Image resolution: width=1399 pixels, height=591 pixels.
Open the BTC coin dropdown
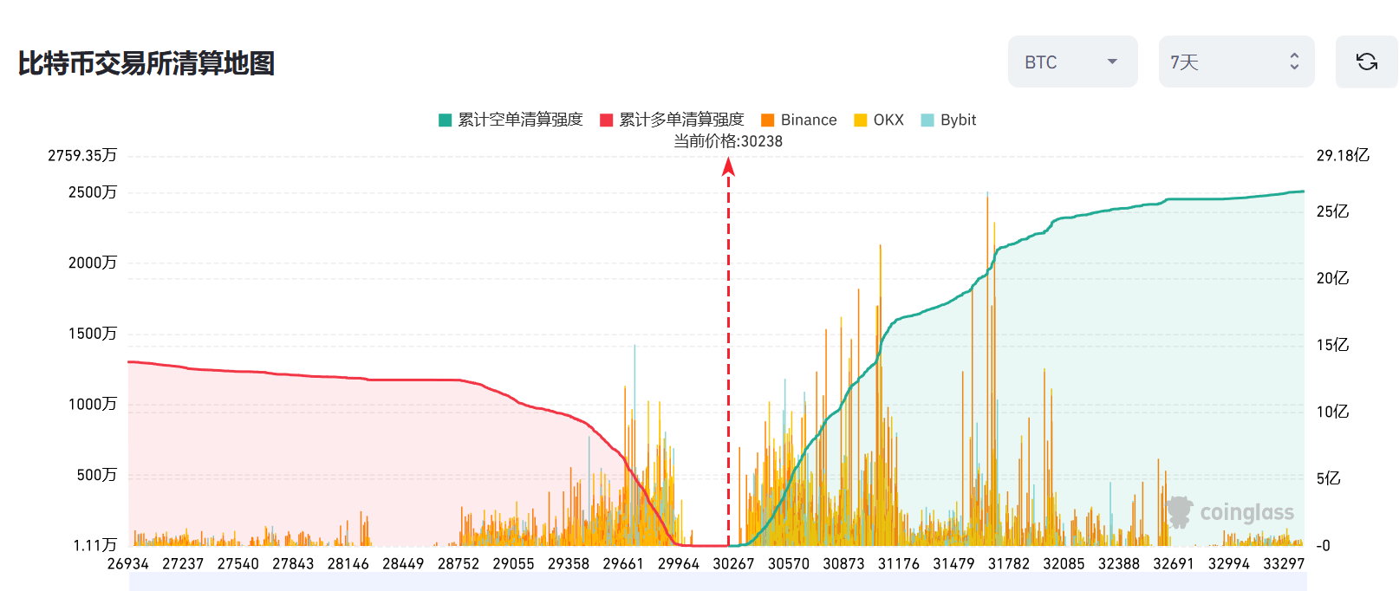point(1072,62)
